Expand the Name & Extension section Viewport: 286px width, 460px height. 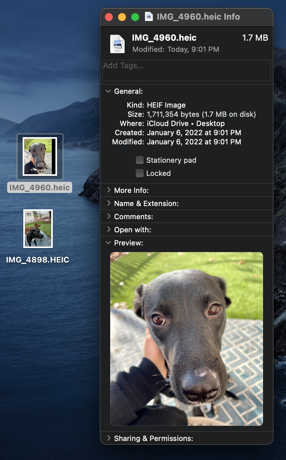point(109,203)
